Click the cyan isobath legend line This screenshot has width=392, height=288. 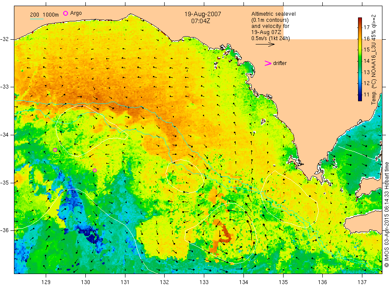coord(37,19)
